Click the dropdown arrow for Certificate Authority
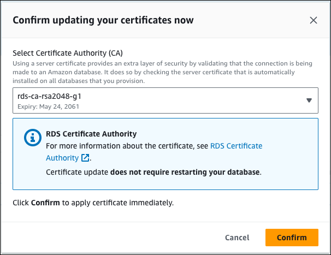331x255 pixels. tap(309, 100)
